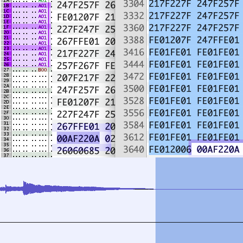Click offset label 3360
Viewport: 243px width, 243px height.
[134, 28]
